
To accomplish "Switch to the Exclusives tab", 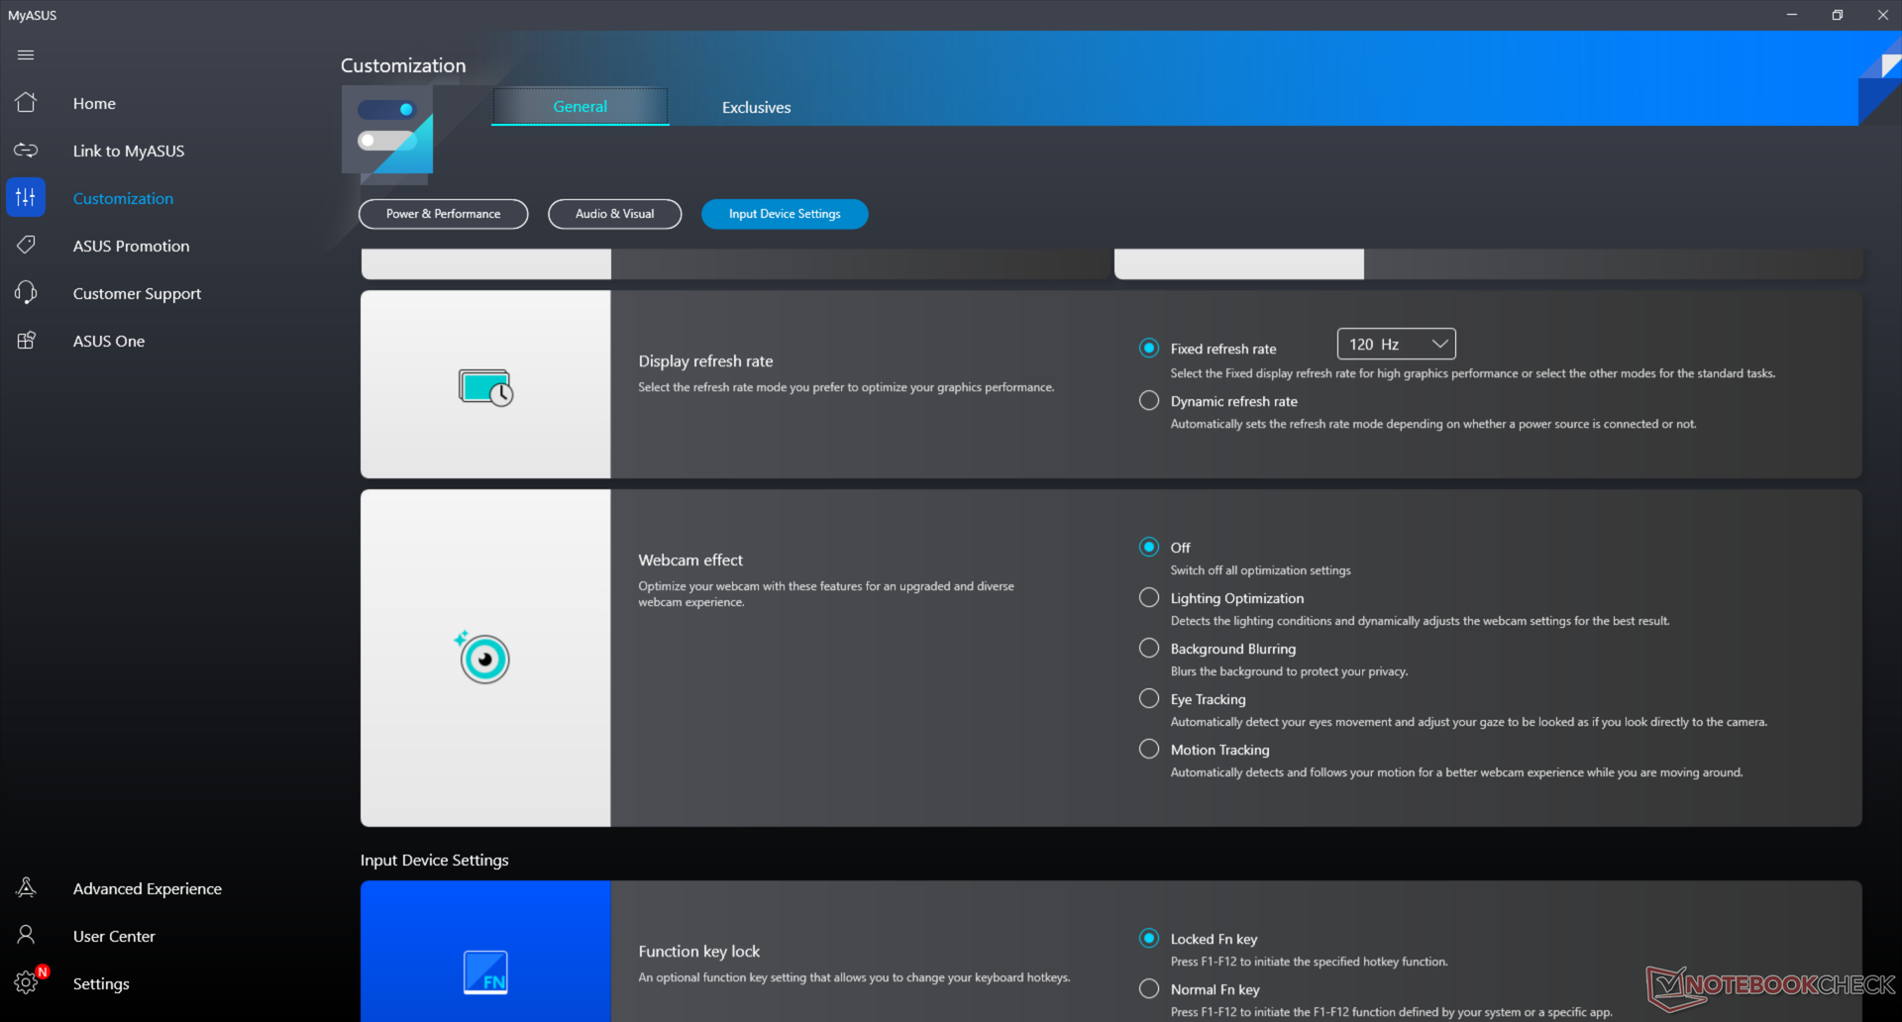I will [756, 107].
